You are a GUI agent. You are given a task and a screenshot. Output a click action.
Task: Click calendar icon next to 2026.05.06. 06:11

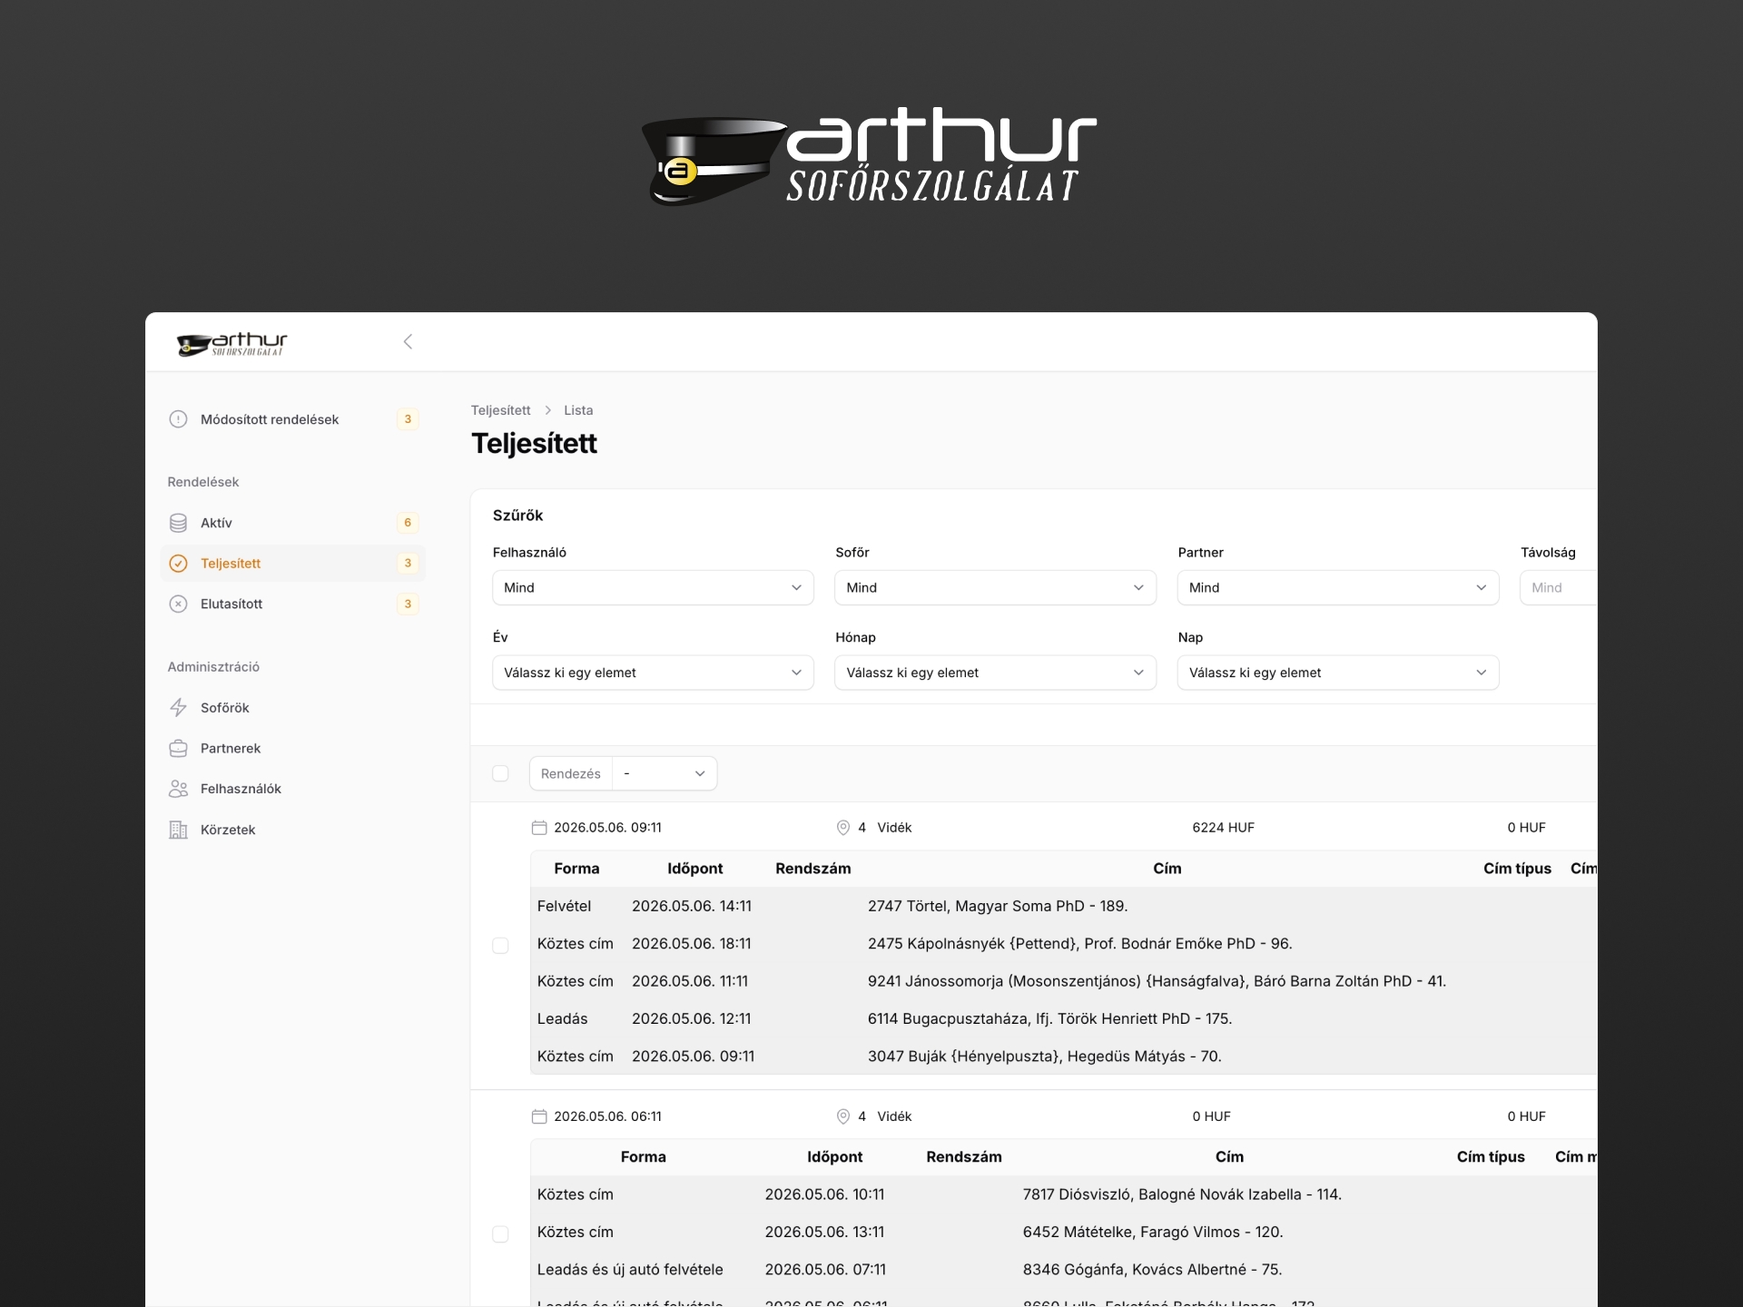tap(539, 1116)
